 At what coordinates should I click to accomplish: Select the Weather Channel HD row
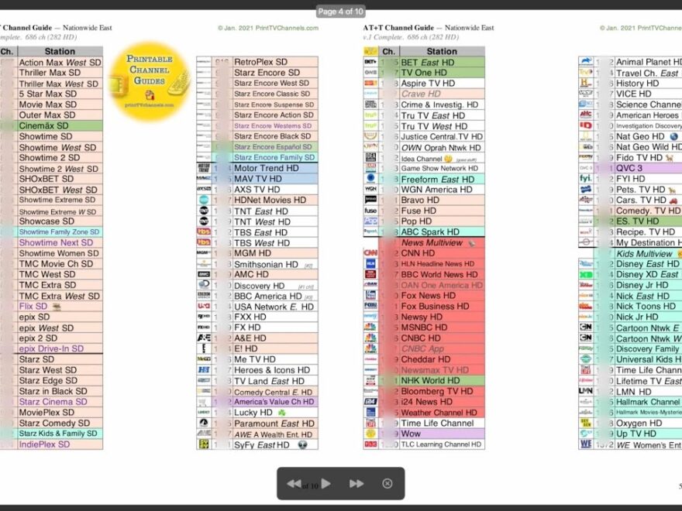(424, 413)
